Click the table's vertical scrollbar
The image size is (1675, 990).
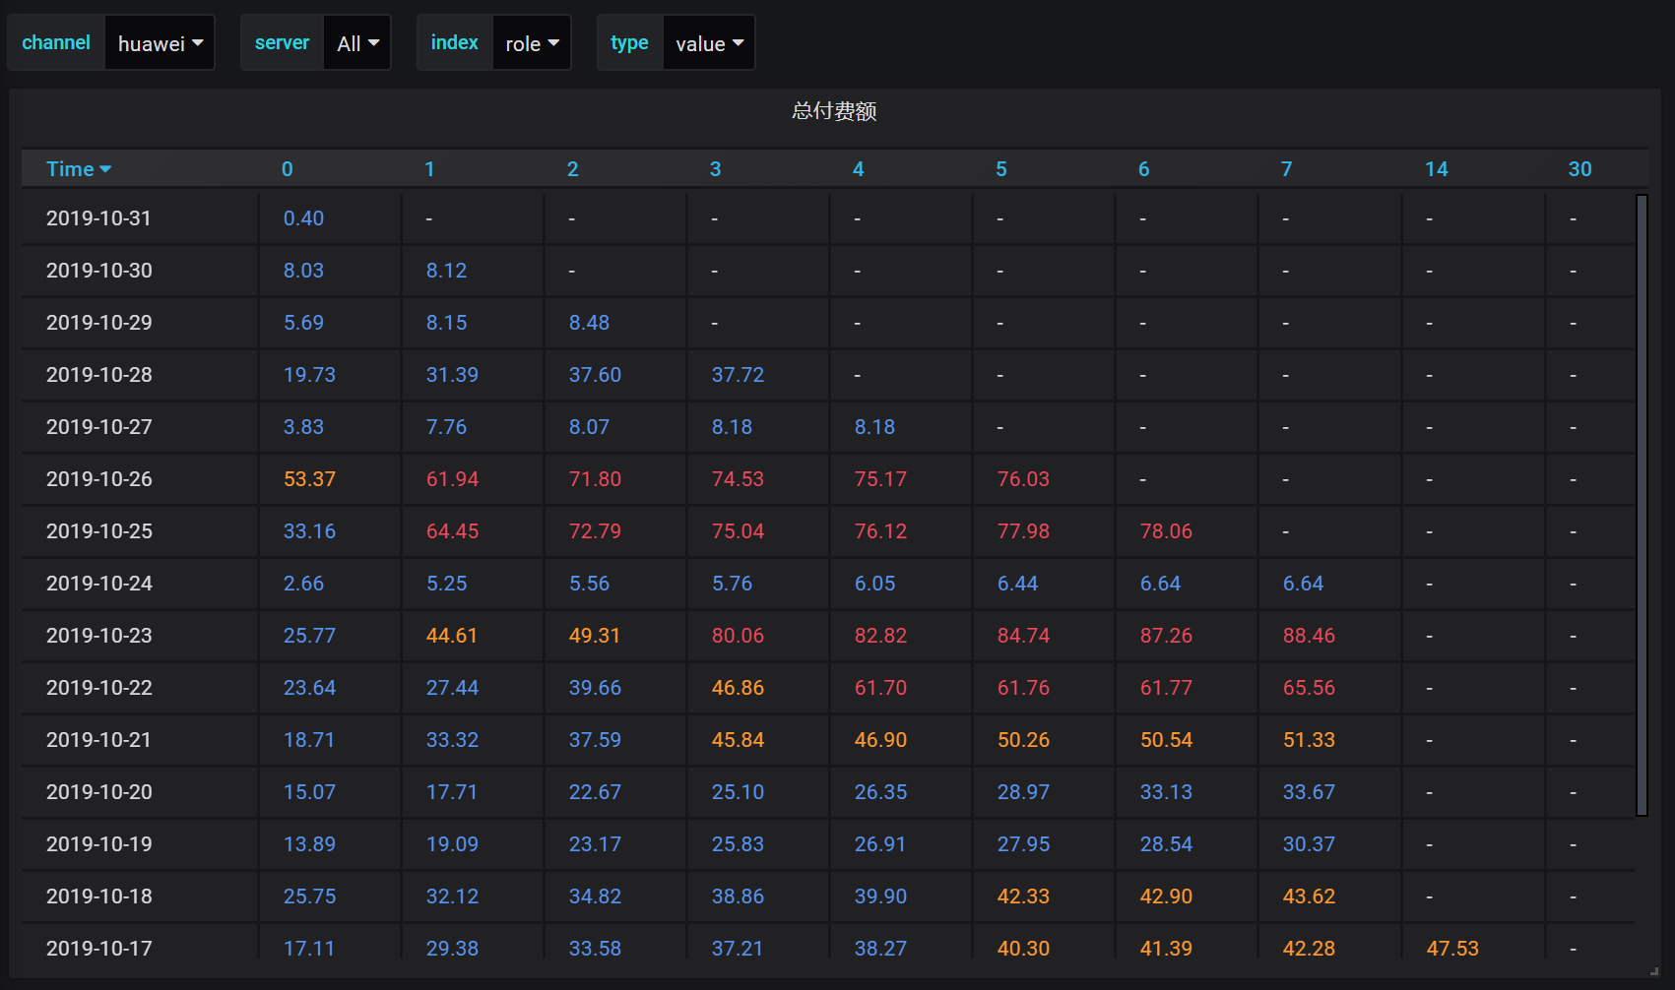coord(1642,505)
